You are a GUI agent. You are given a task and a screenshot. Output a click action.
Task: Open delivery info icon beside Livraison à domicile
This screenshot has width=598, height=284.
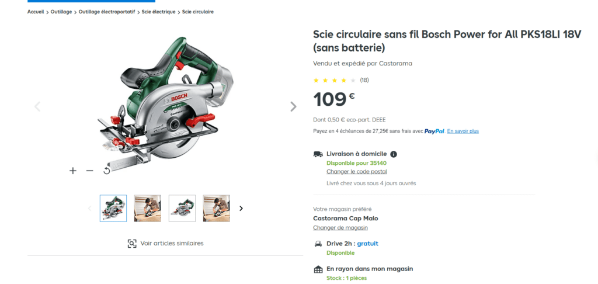pyautogui.click(x=394, y=154)
